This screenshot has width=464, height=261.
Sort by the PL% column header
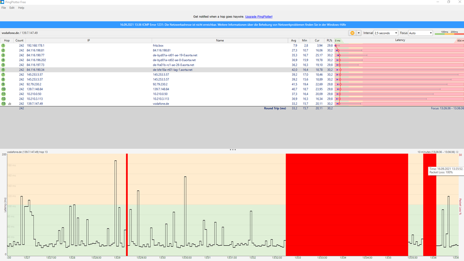tap(329, 40)
